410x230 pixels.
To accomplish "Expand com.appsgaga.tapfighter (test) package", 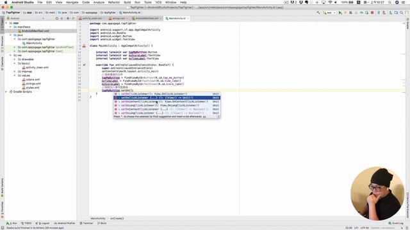I will click(15, 51).
